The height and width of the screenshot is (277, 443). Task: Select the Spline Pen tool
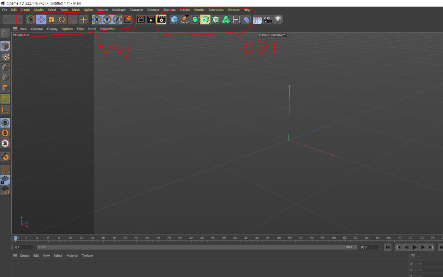tap(185, 19)
